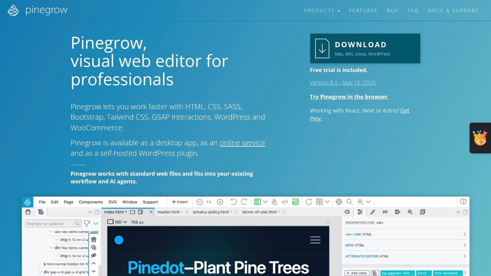Click the spoked wheel icon beside the search icon
Viewport: 491px width, 276px height.
pyautogui.click(x=339, y=202)
